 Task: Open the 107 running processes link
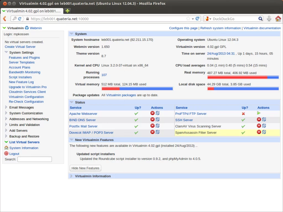point(104,75)
